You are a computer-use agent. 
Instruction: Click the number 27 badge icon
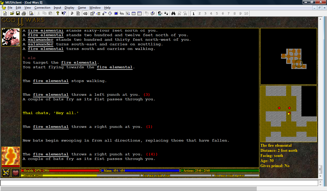[x=6, y=173]
